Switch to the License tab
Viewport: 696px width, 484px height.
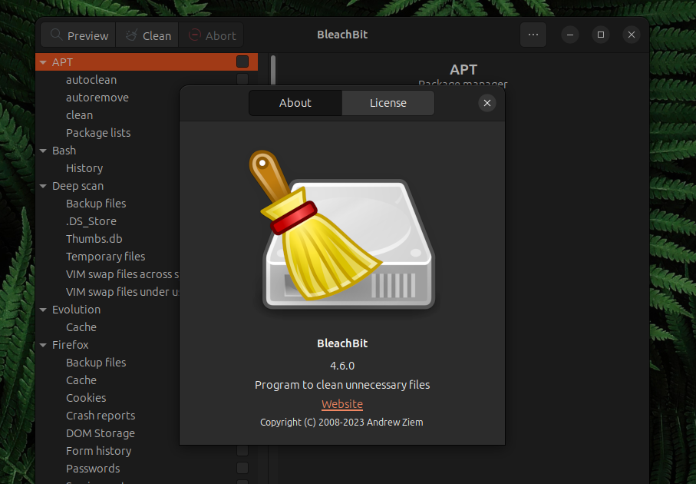click(388, 103)
